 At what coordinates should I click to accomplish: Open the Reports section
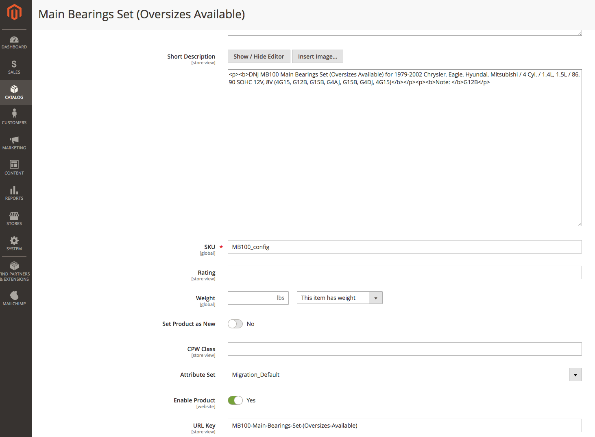(x=14, y=193)
